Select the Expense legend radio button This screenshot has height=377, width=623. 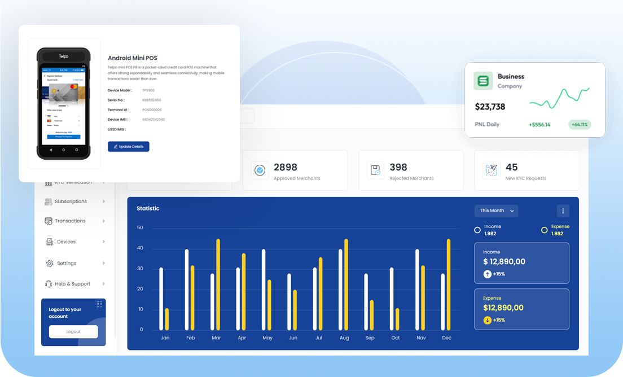pyautogui.click(x=544, y=230)
